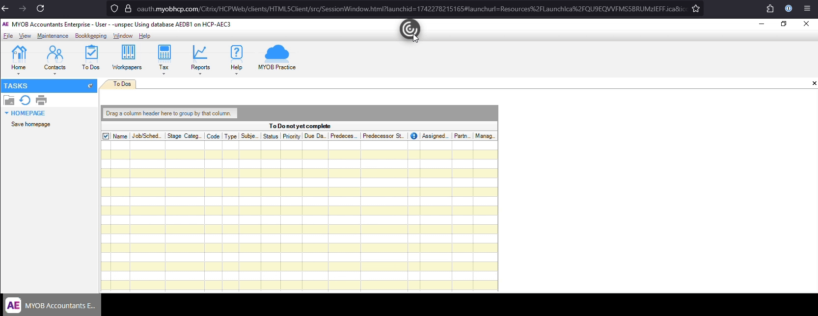This screenshot has height=316, width=818.
Task: Click MYOB Accountants Enterprise taskbar button
Action: (52, 305)
